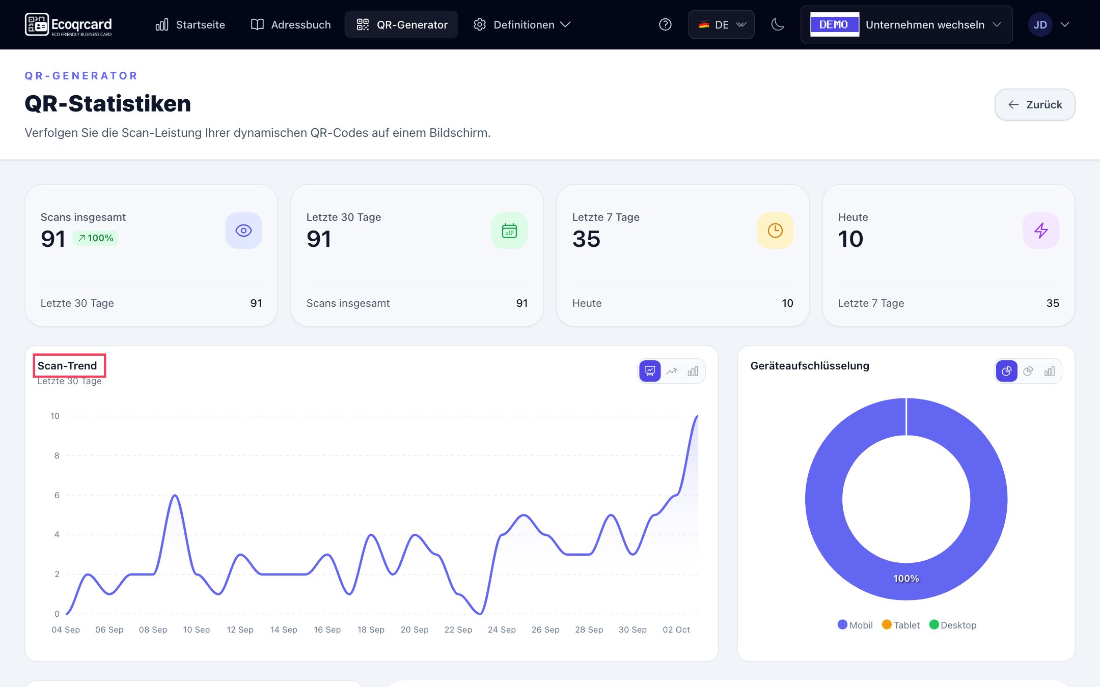This screenshot has width=1100, height=687.
Task: Toggle dark mode moon icon
Action: tap(778, 24)
